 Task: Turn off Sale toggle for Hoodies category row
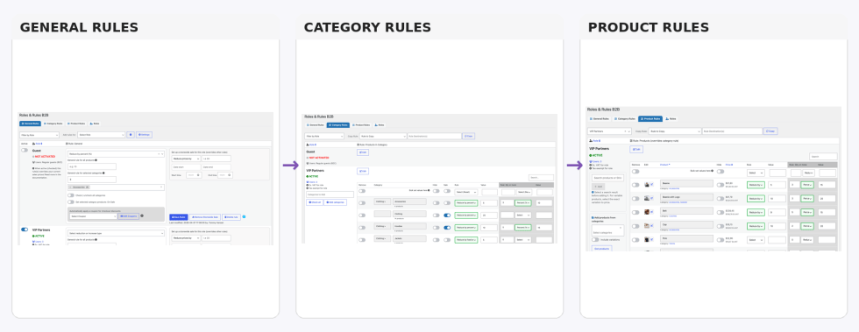[x=447, y=228]
